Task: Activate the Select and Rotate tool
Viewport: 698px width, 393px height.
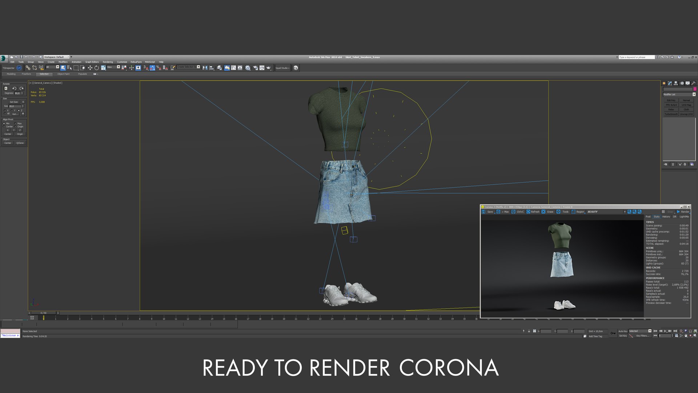Action: (x=96, y=68)
